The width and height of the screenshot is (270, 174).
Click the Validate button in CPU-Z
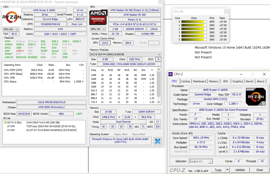click(x=240, y=170)
